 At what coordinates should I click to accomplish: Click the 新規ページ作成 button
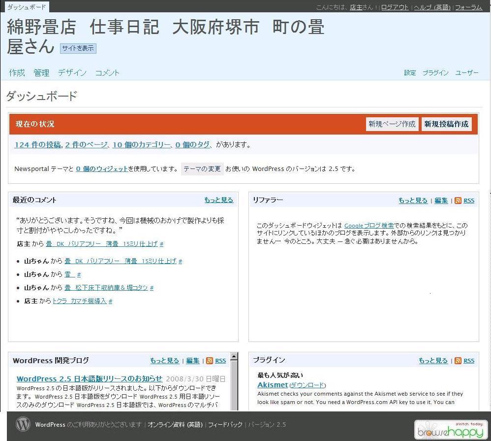(392, 124)
